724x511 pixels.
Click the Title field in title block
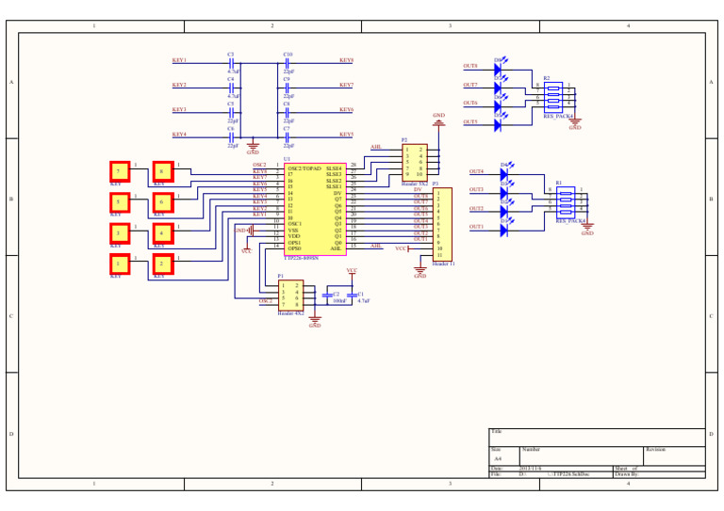(x=597, y=438)
